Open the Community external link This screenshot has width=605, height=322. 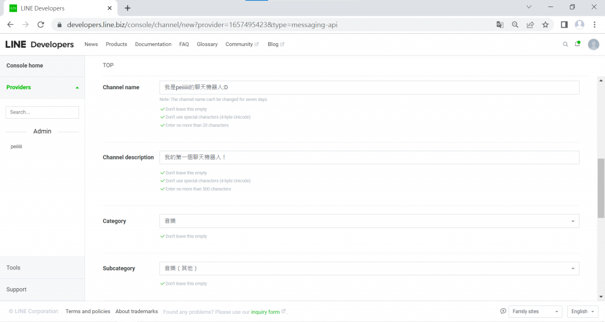[x=242, y=44]
